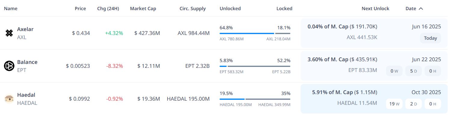Image resolution: width=451 pixels, height=115 pixels.
Task: Click the Next Unlock column header
Action: [x=375, y=9]
